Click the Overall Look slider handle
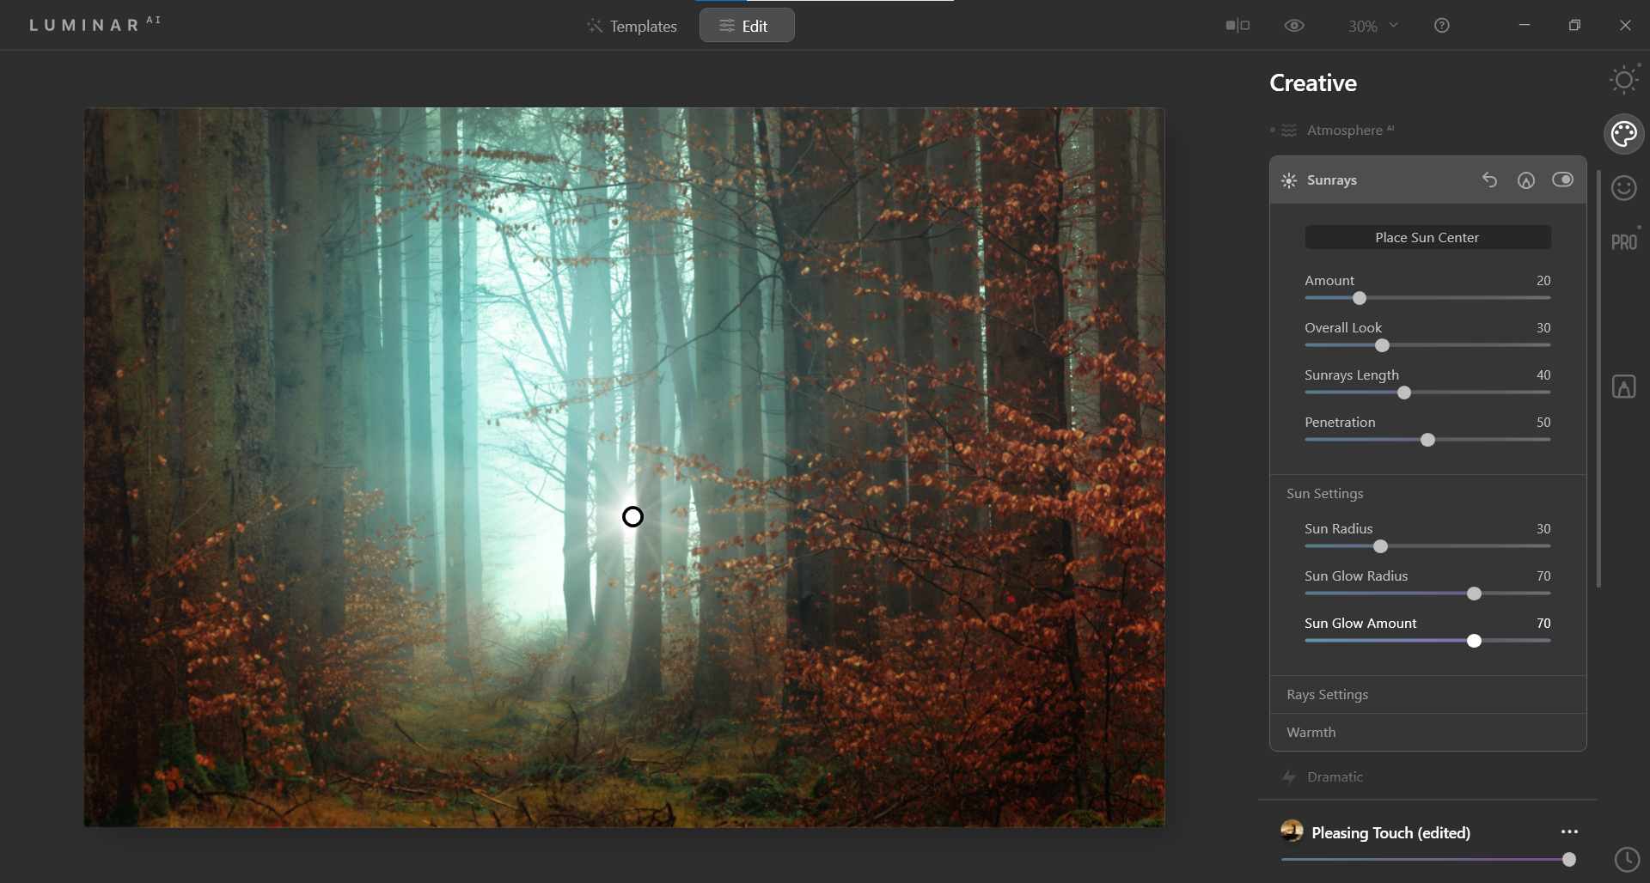The width and height of the screenshot is (1650, 883). point(1382,345)
